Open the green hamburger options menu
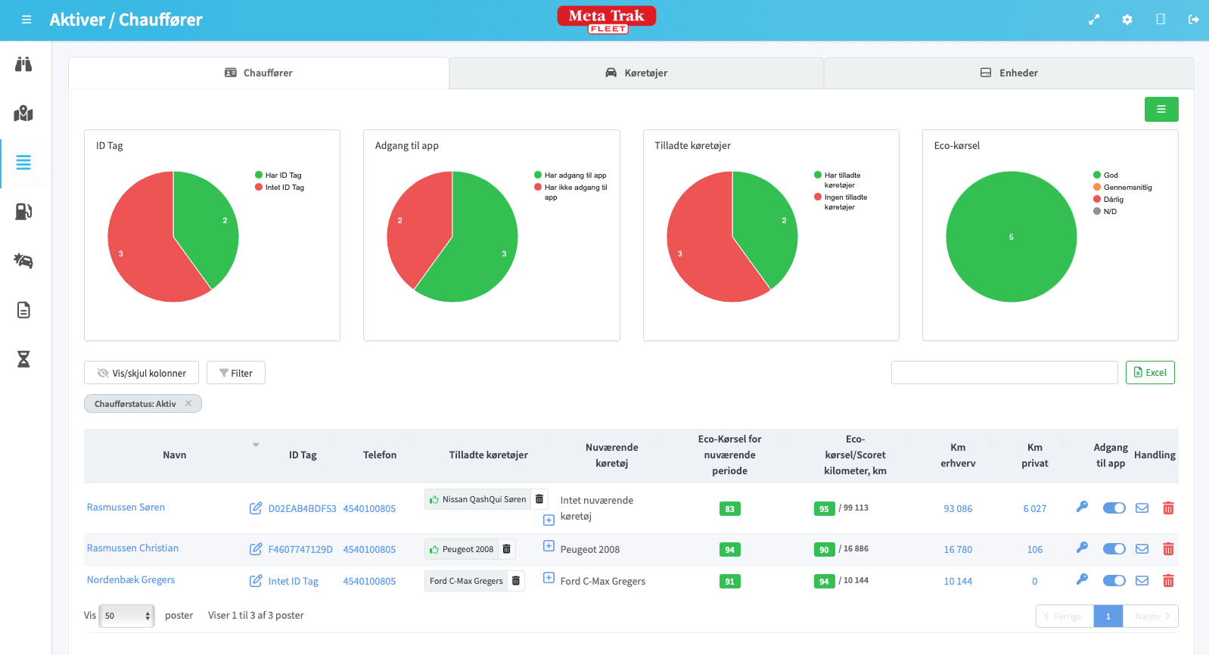Image resolution: width=1209 pixels, height=655 pixels. pyautogui.click(x=1161, y=110)
